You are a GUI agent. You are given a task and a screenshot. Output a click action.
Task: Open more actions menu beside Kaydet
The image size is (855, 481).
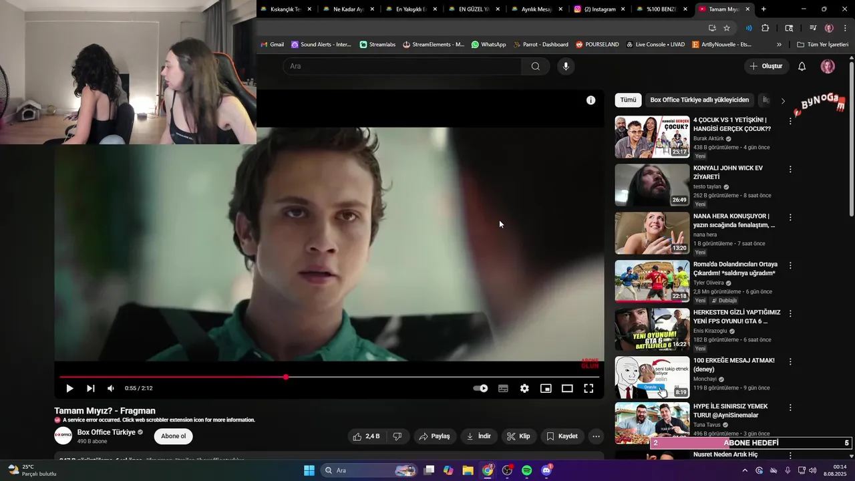pyautogui.click(x=596, y=436)
